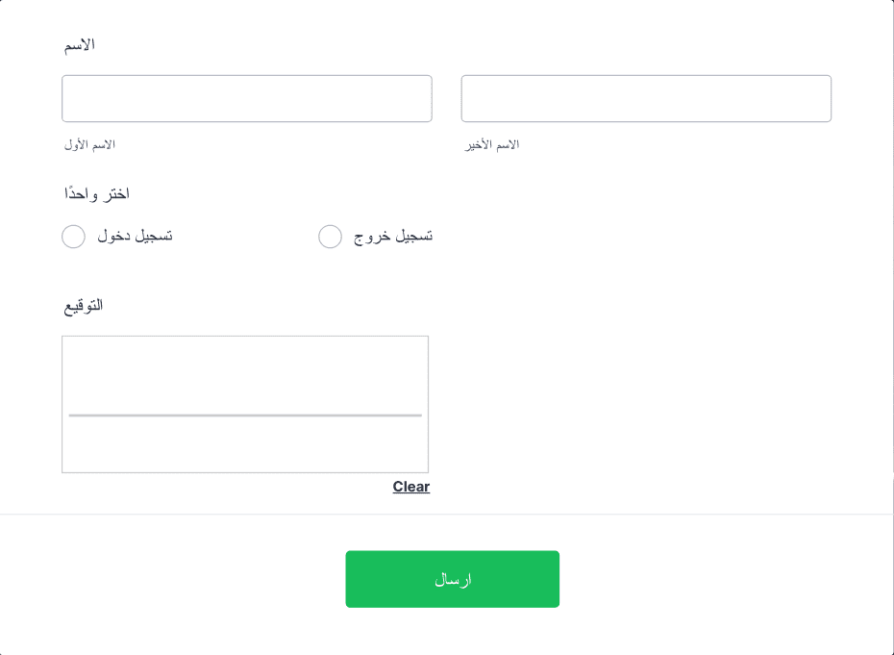This screenshot has height=655, width=894.
Task: Click the الاسم الأول sublabel text
Action: tap(89, 145)
